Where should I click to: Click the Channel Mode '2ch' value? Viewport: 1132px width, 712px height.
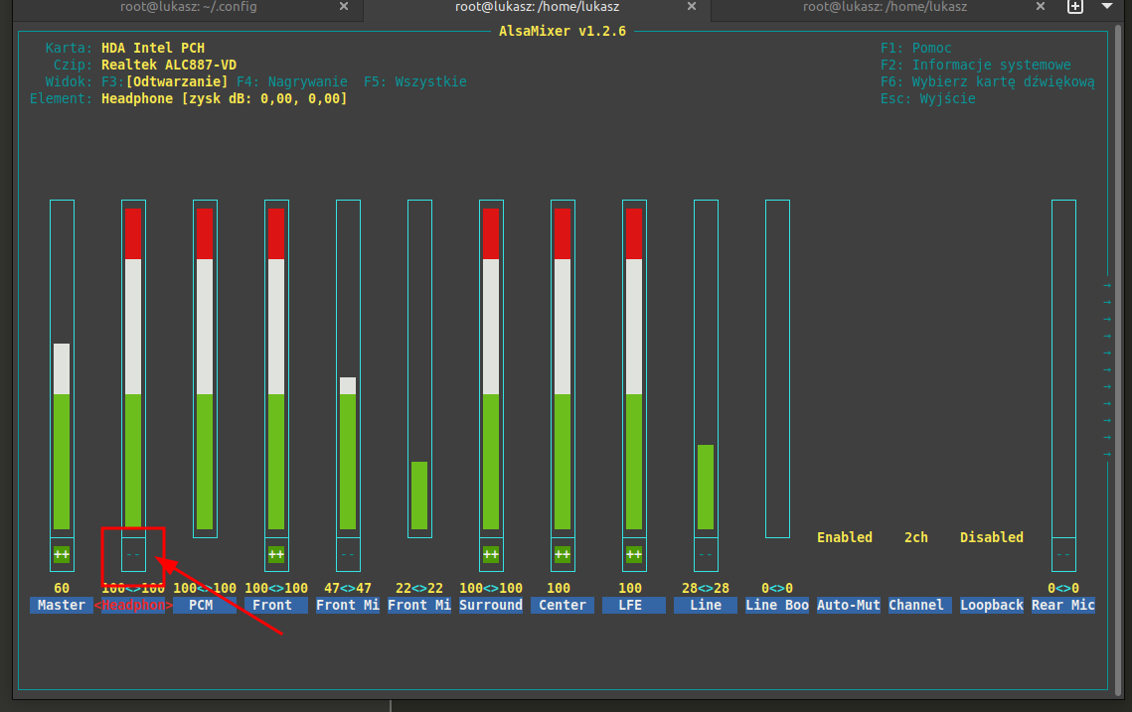pos(916,537)
